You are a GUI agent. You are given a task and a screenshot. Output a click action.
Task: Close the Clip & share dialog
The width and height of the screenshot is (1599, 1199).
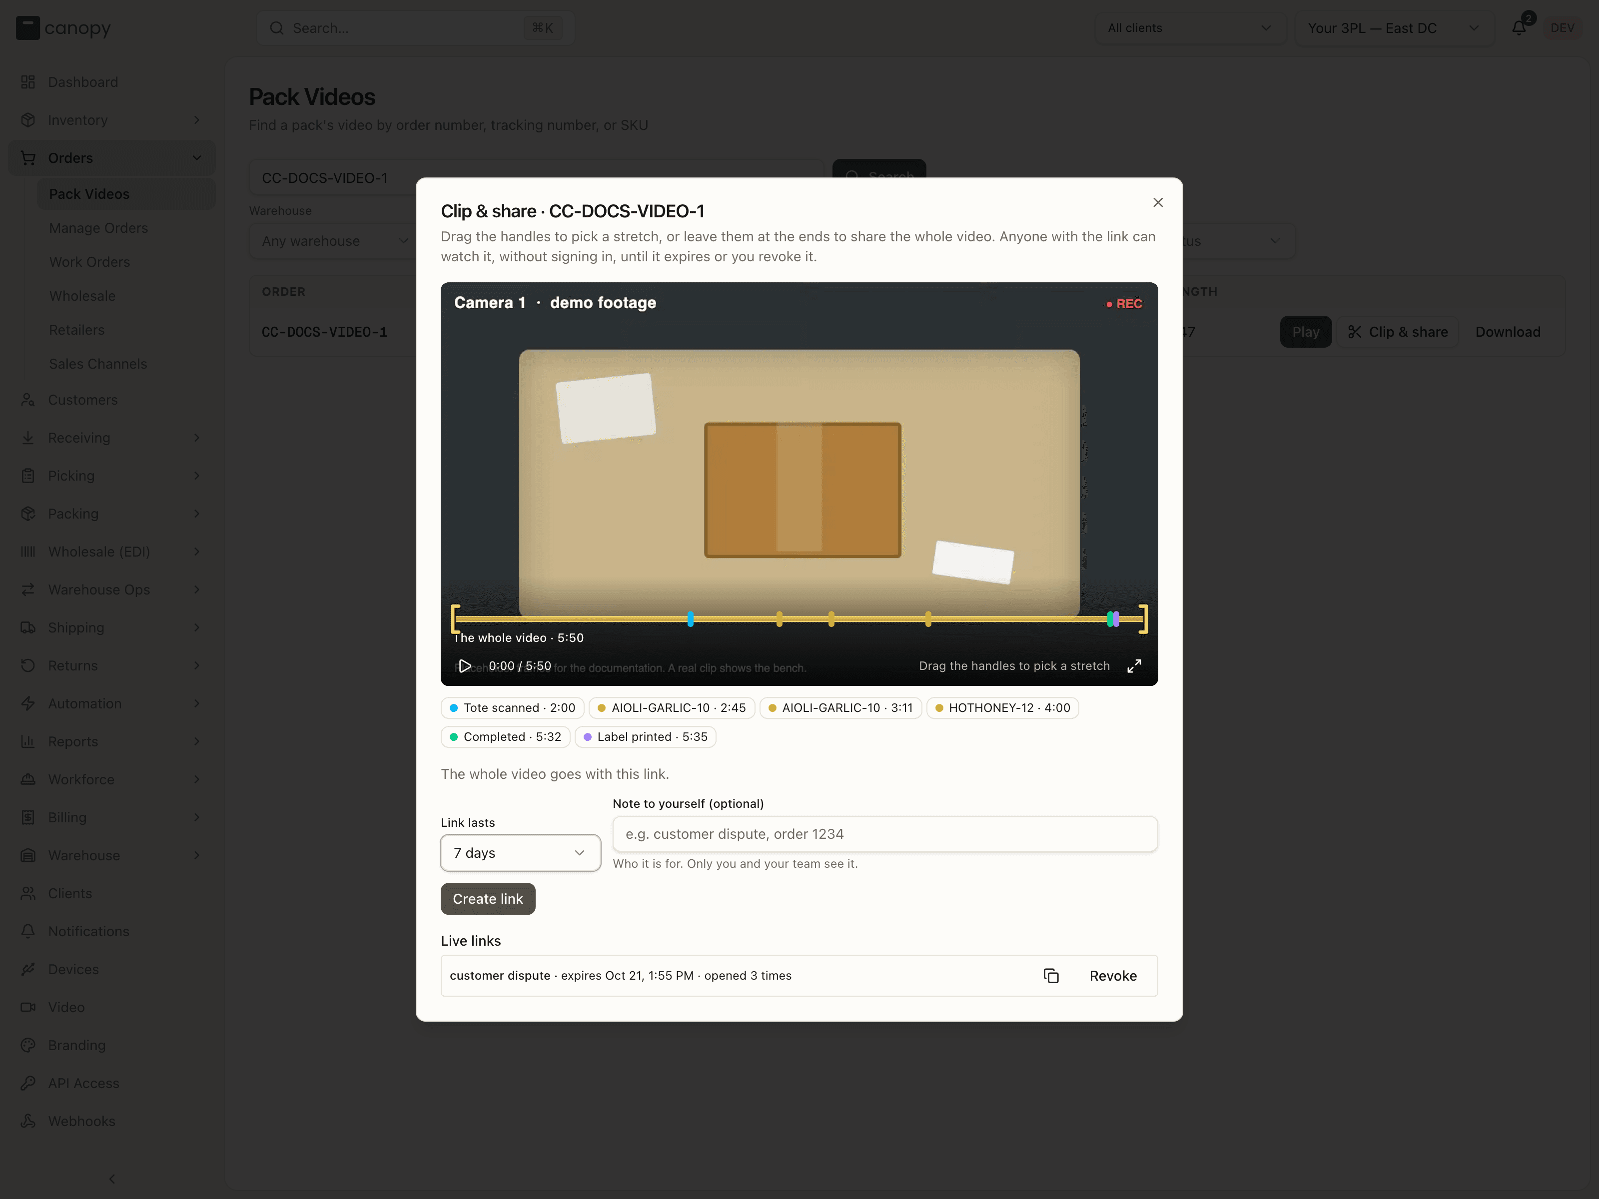1158,202
